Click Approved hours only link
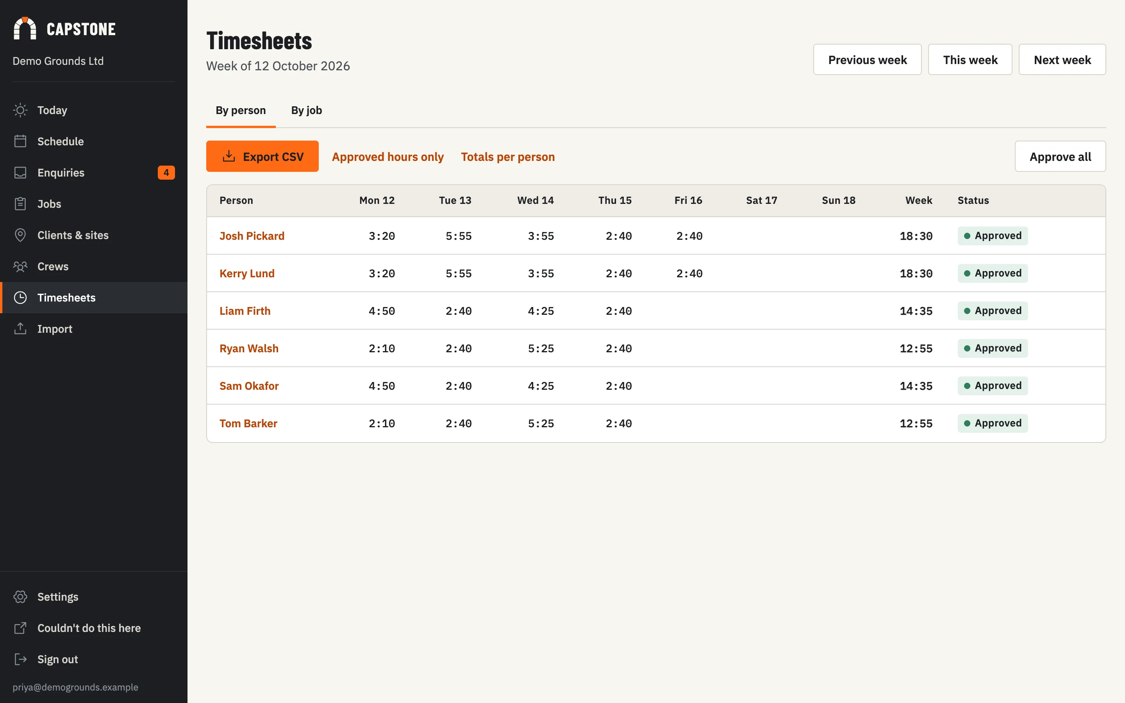The image size is (1125, 703). pos(388,157)
